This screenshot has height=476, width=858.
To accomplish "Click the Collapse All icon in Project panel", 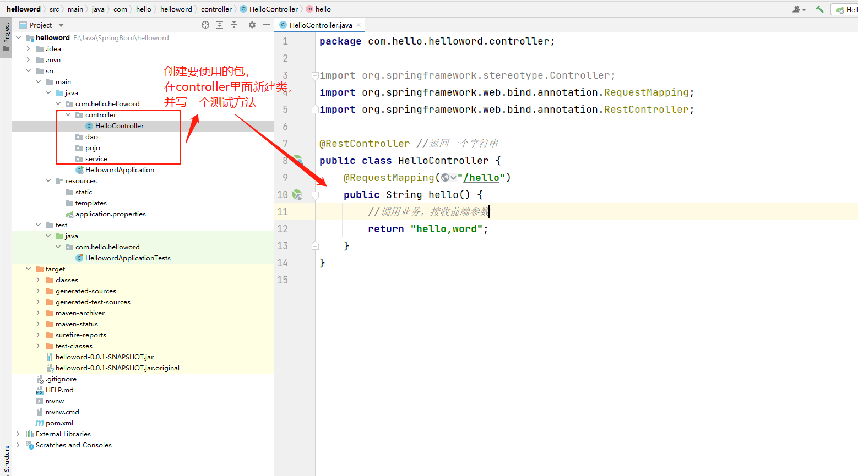I will 234,25.
